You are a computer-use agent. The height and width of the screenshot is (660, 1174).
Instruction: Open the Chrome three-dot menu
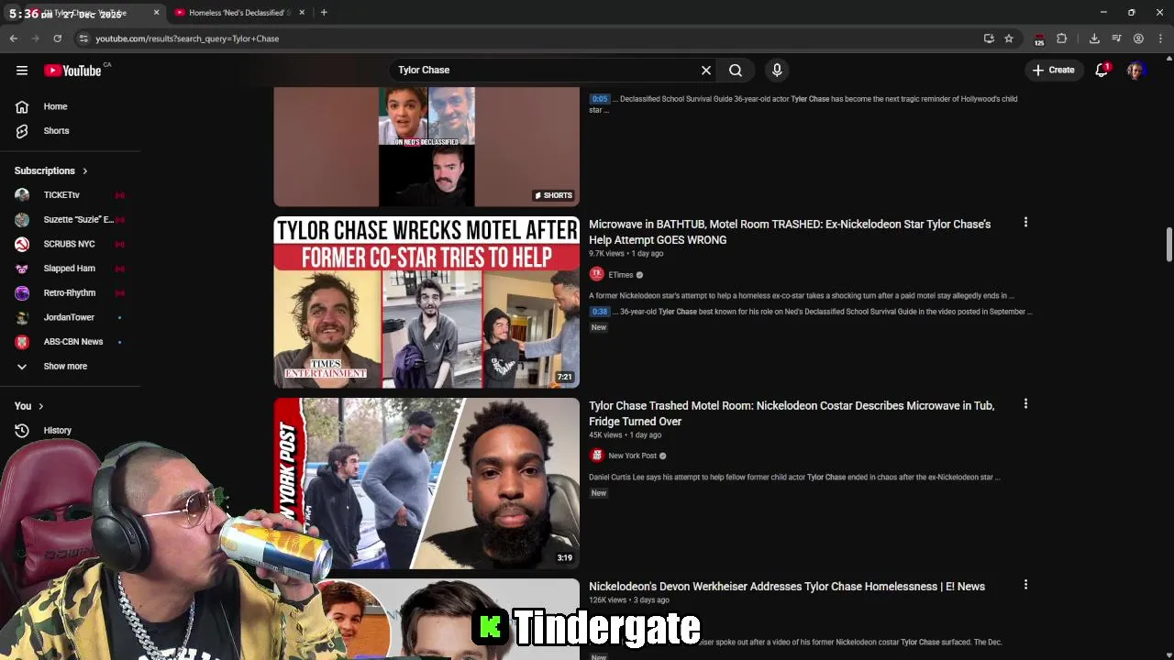coord(1160,38)
